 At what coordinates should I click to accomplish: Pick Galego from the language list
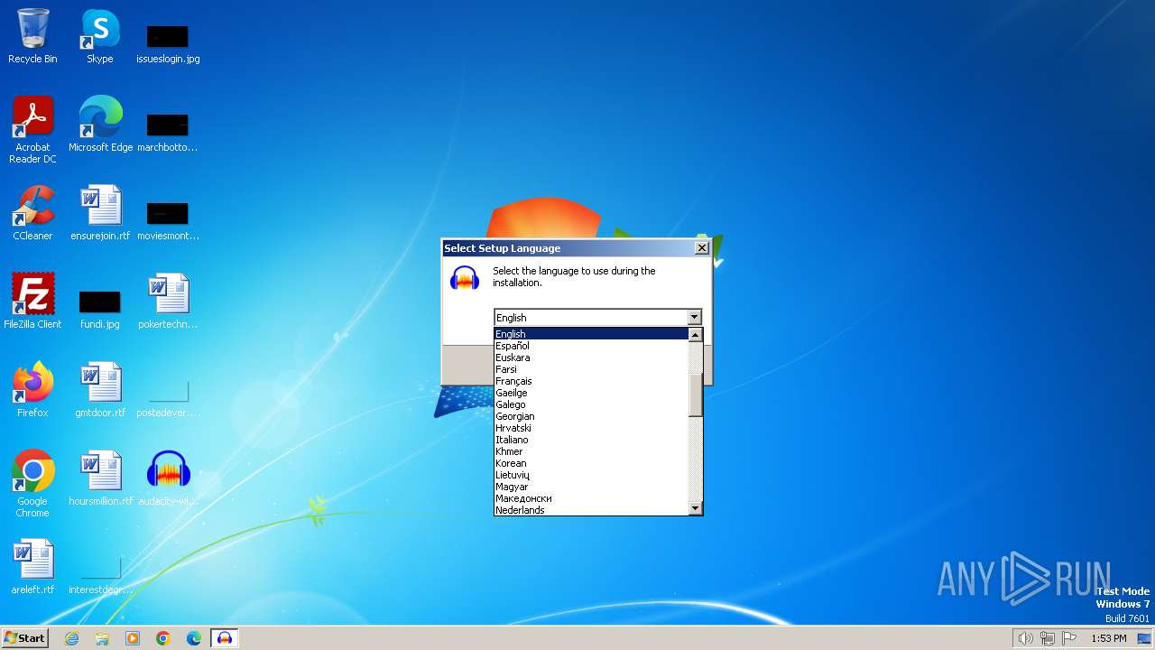(x=591, y=404)
